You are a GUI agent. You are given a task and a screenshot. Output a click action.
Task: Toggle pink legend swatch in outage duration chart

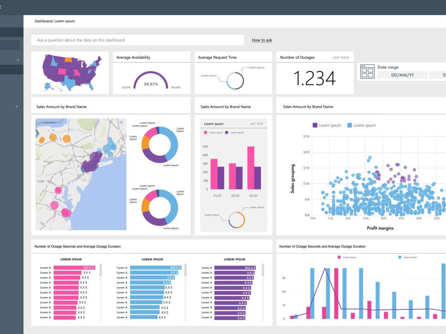pyautogui.click(x=339, y=257)
